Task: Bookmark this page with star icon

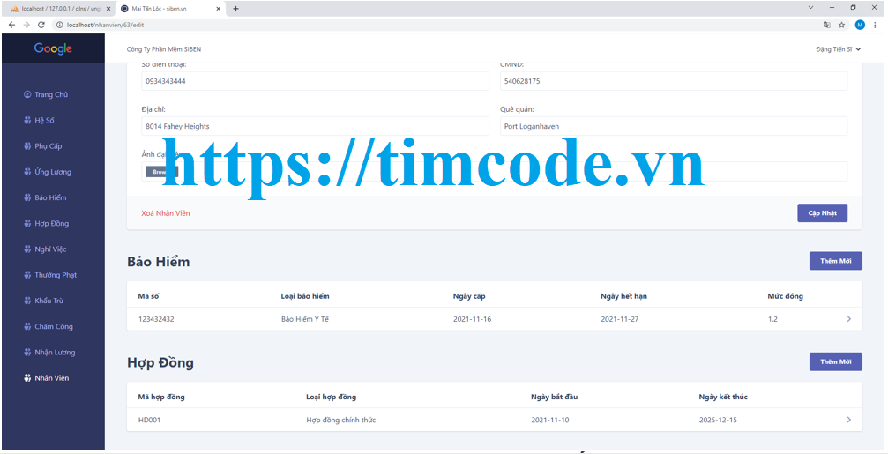Action: coord(841,25)
